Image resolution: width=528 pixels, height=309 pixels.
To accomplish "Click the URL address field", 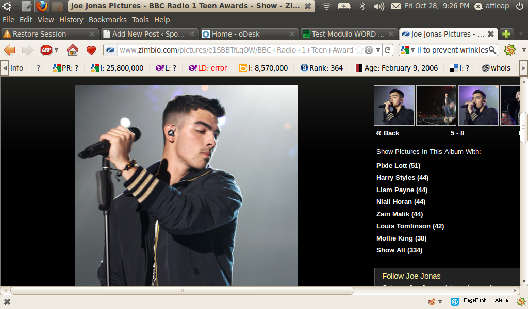I will click(236, 50).
